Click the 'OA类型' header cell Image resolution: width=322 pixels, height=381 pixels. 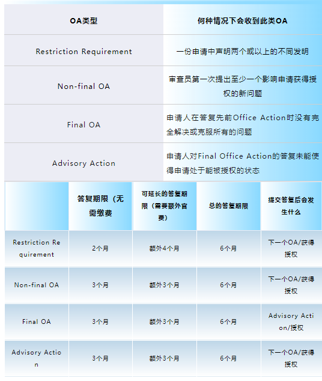coord(84,21)
